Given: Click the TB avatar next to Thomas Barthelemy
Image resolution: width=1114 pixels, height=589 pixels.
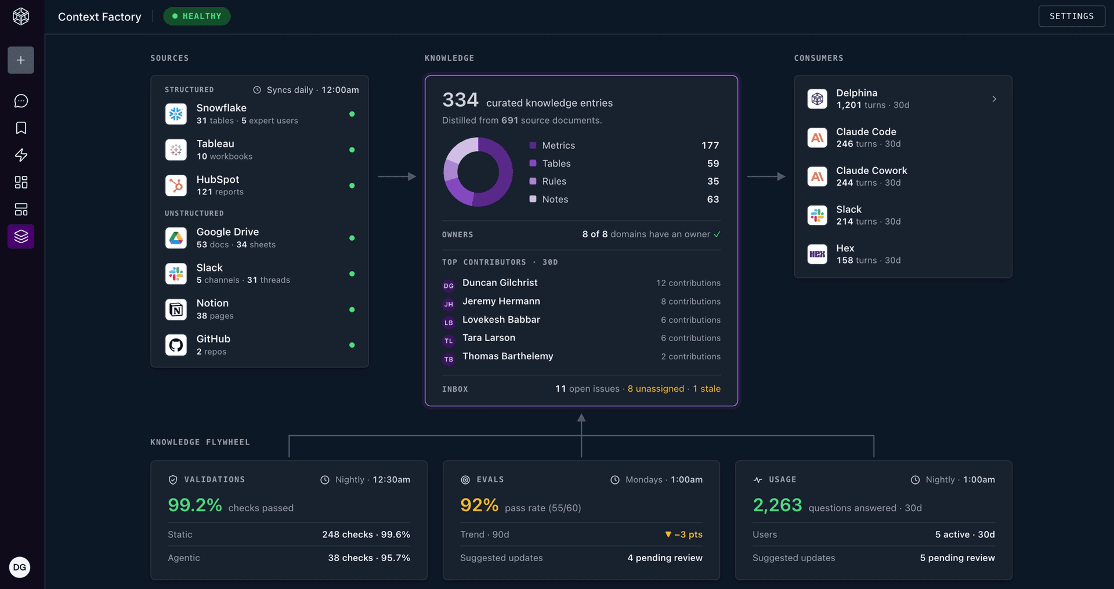Looking at the screenshot, I should click(449, 359).
